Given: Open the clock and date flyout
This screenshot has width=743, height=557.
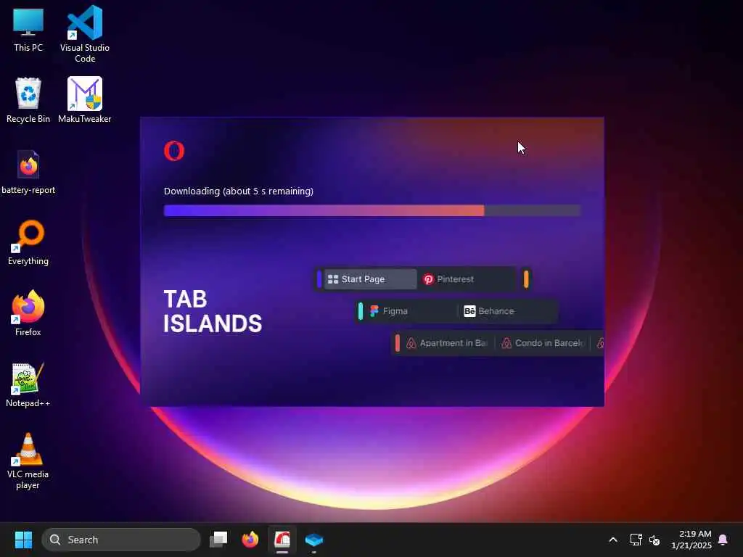Looking at the screenshot, I should click(x=691, y=540).
